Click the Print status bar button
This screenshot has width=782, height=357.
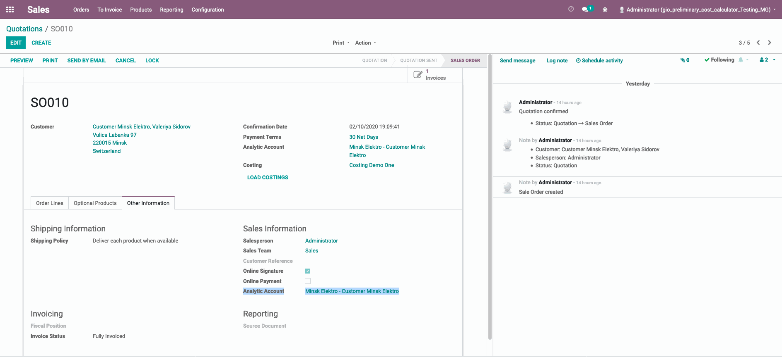pos(50,60)
